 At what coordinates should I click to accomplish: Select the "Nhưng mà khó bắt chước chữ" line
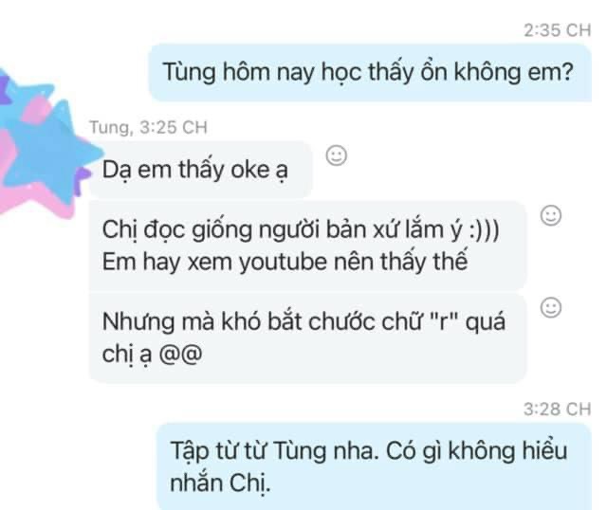303,322
